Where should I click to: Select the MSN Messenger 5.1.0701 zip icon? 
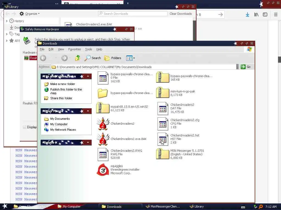162,154
